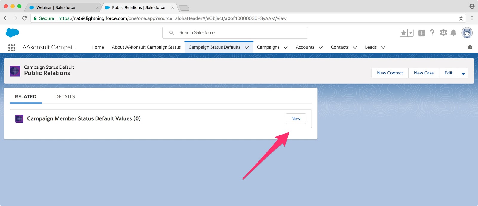The image size is (478, 206).
Task: Expand the favorites list dropdown arrow
Action: [x=410, y=33]
